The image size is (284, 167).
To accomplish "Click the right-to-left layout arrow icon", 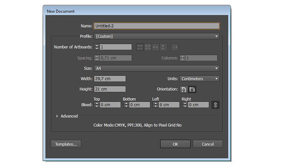I will 175,47.
